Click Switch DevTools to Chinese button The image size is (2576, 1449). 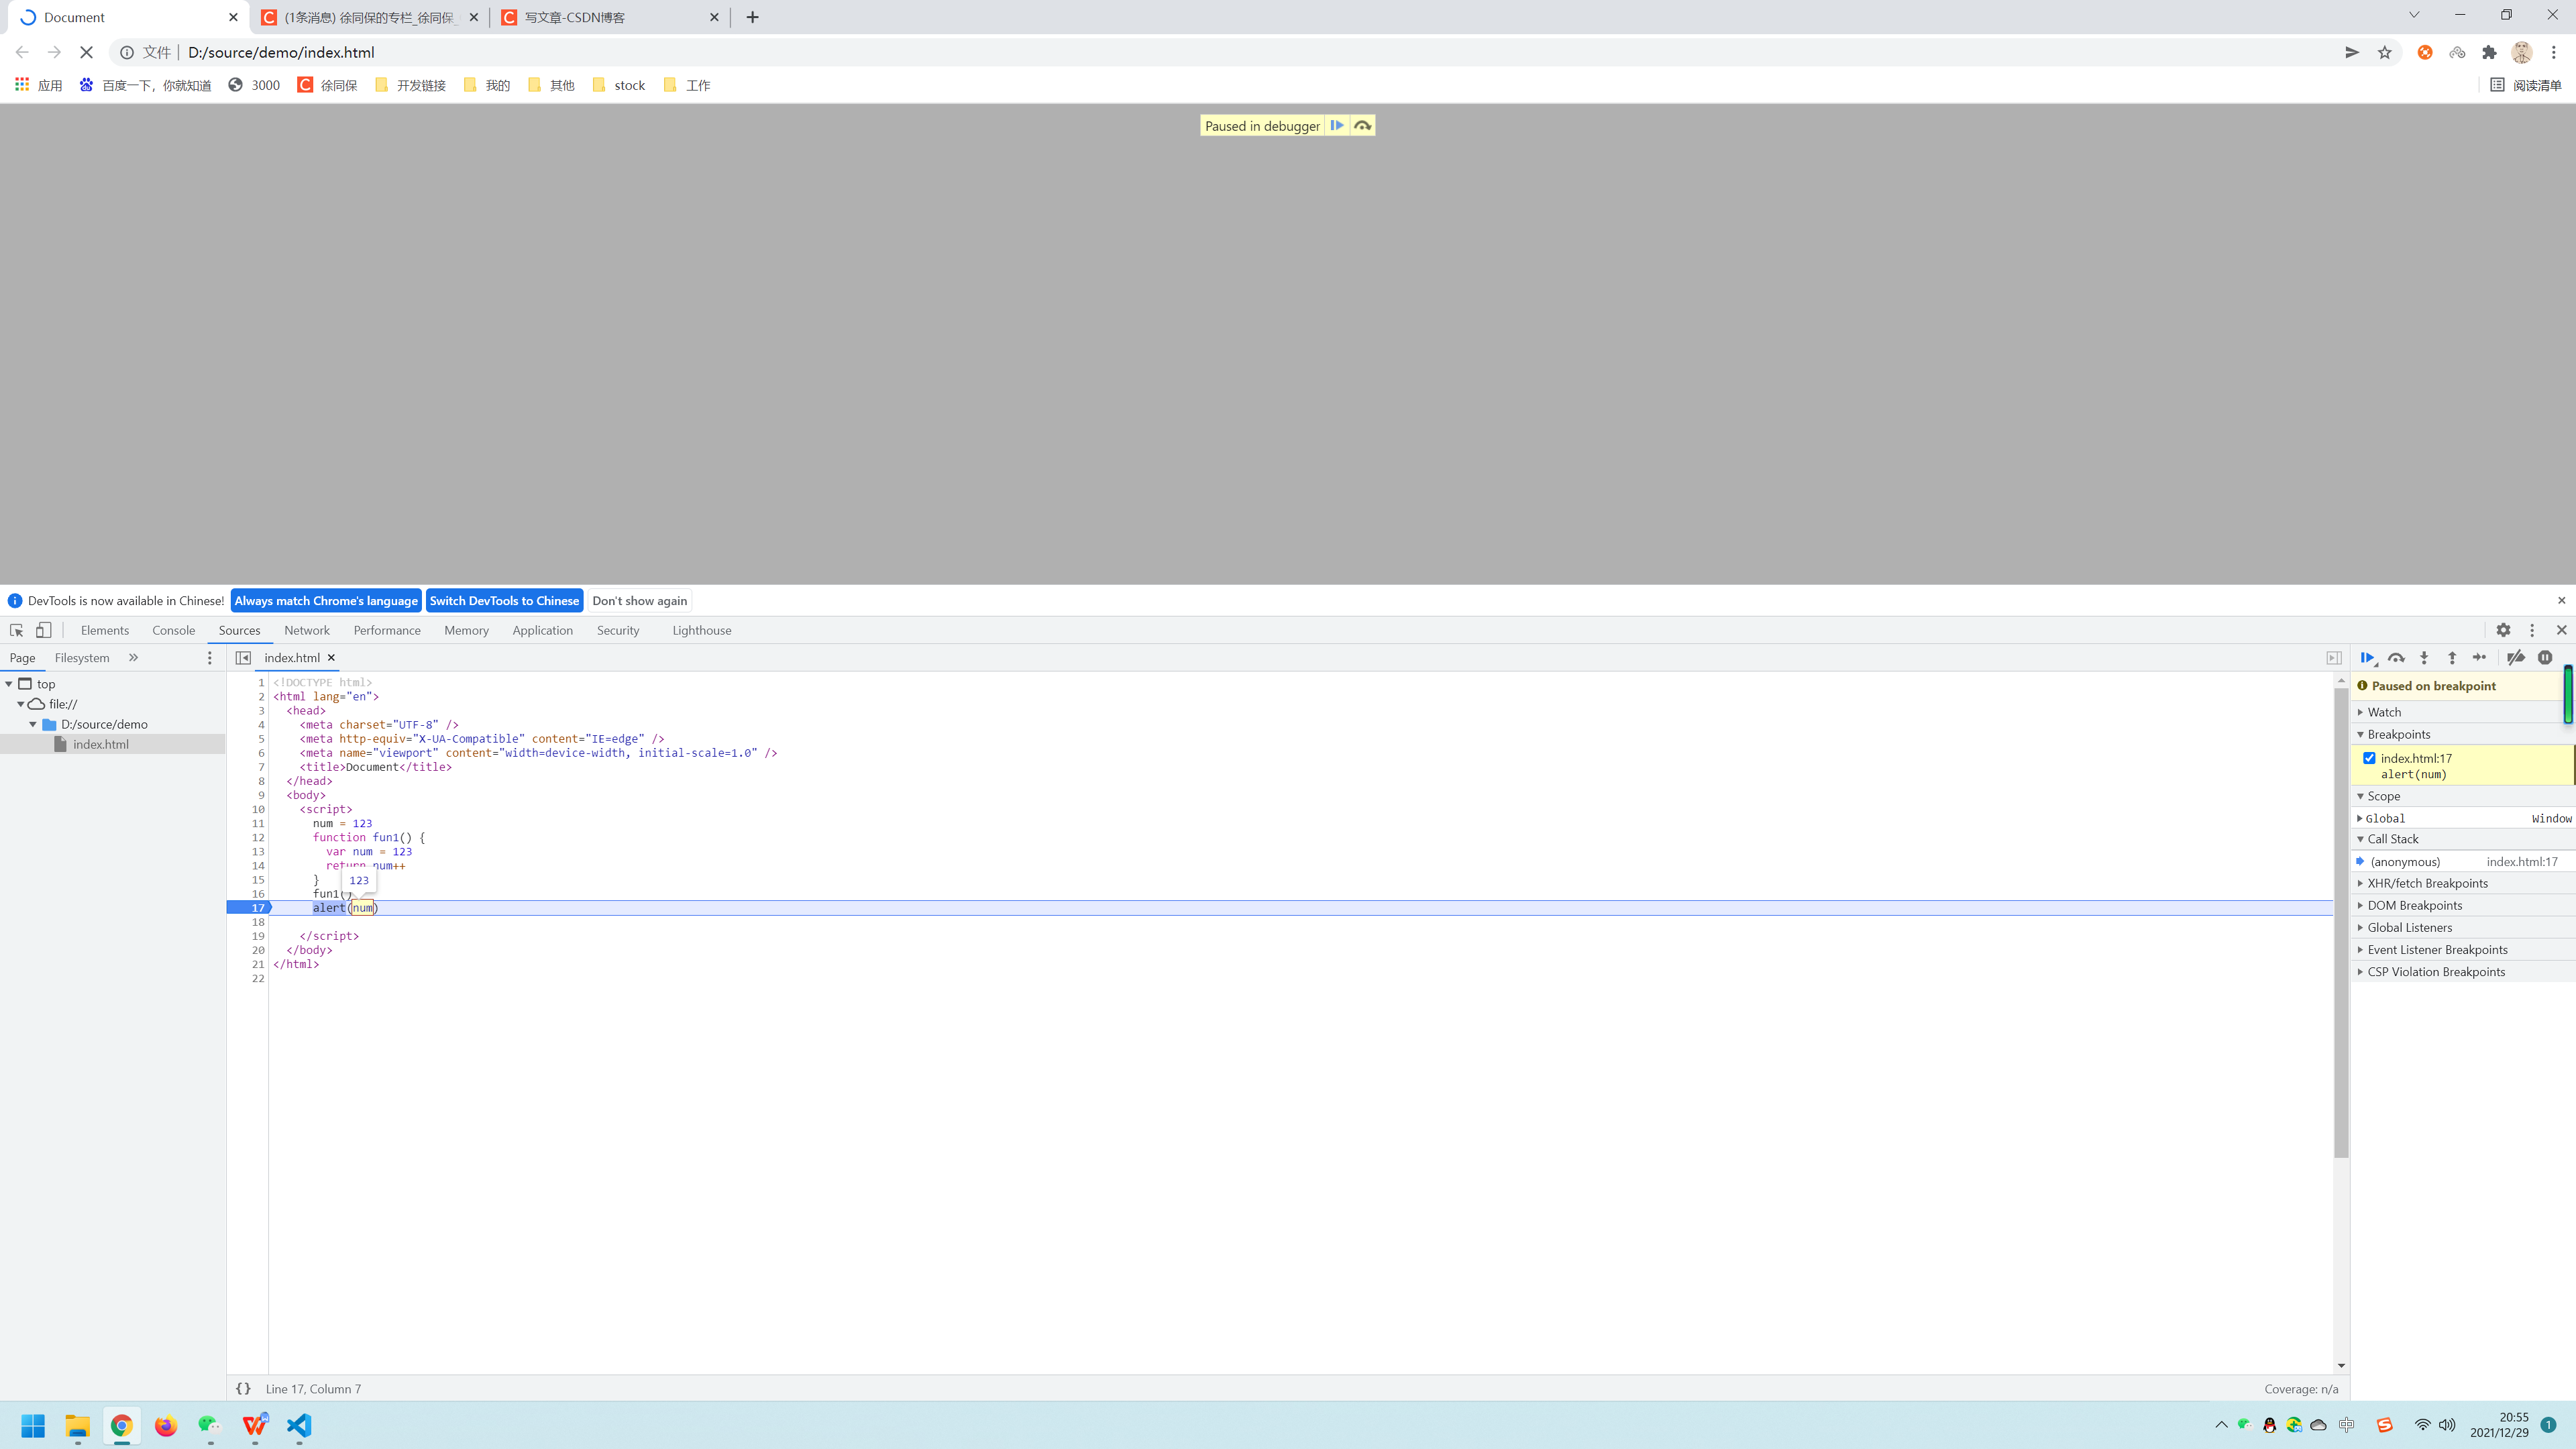(504, 600)
